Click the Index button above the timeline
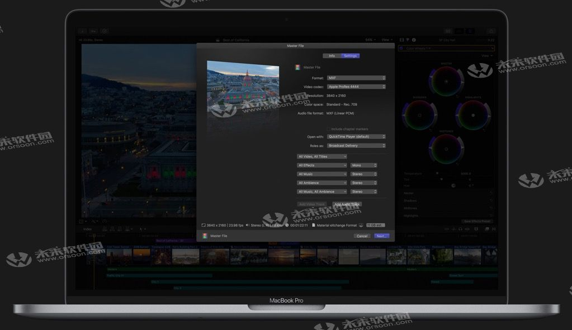Viewport: 572px width, 330px height. (x=88, y=229)
